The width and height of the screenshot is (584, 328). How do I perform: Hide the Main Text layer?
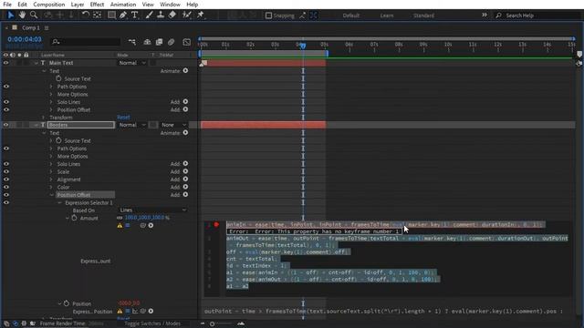(x=5, y=63)
